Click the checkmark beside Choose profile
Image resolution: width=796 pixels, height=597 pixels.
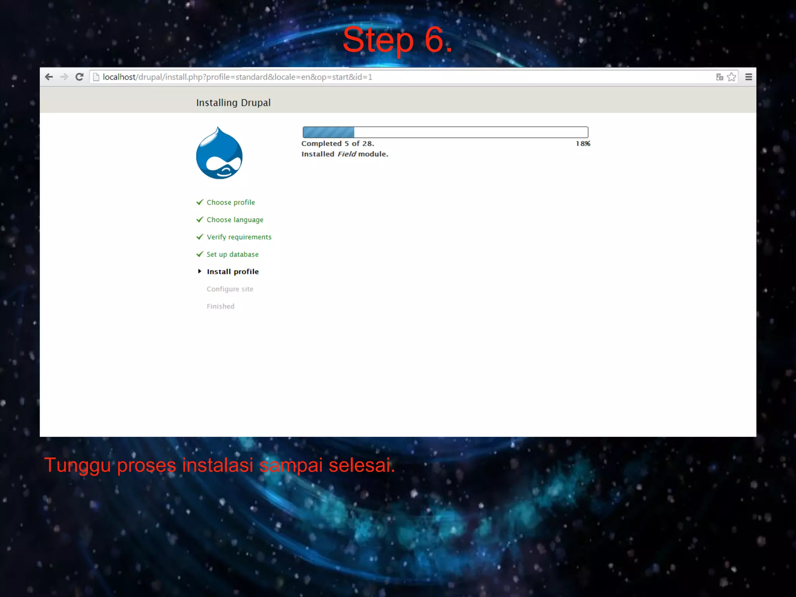(200, 202)
